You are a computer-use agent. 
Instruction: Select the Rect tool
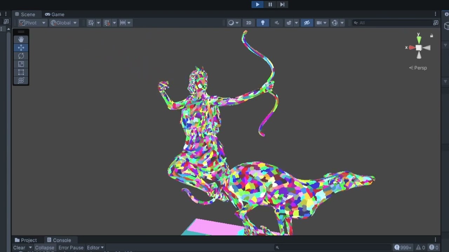coord(21,72)
